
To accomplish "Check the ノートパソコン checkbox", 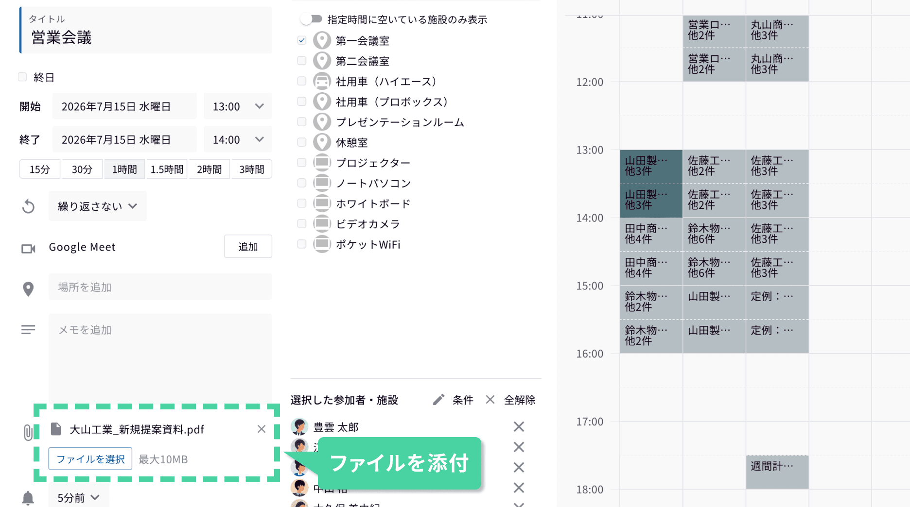I will pyautogui.click(x=302, y=183).
